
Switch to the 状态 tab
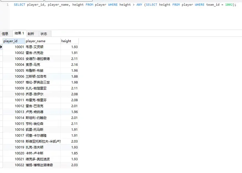(x=44, y=34)
